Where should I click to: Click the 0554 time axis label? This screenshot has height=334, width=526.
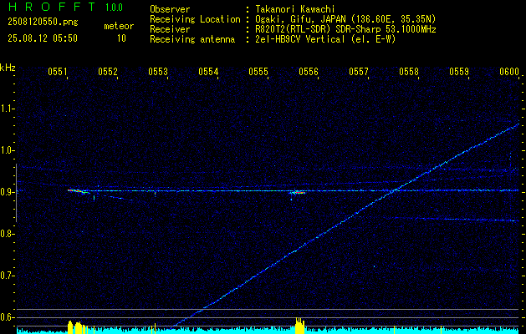tap(208, 71)
